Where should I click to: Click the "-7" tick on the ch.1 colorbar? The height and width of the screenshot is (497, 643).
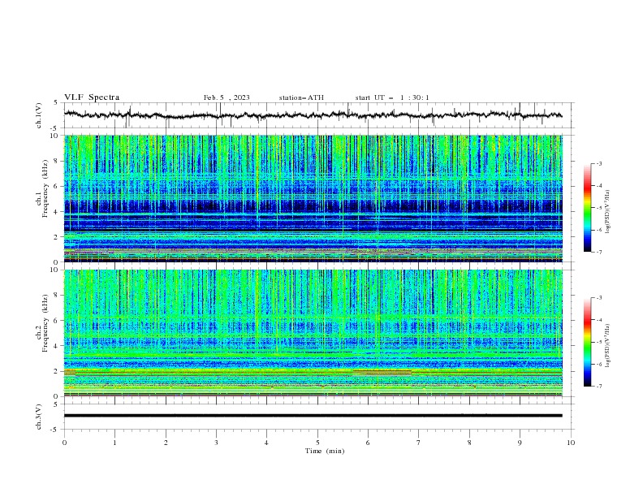(x=598, y=252)
